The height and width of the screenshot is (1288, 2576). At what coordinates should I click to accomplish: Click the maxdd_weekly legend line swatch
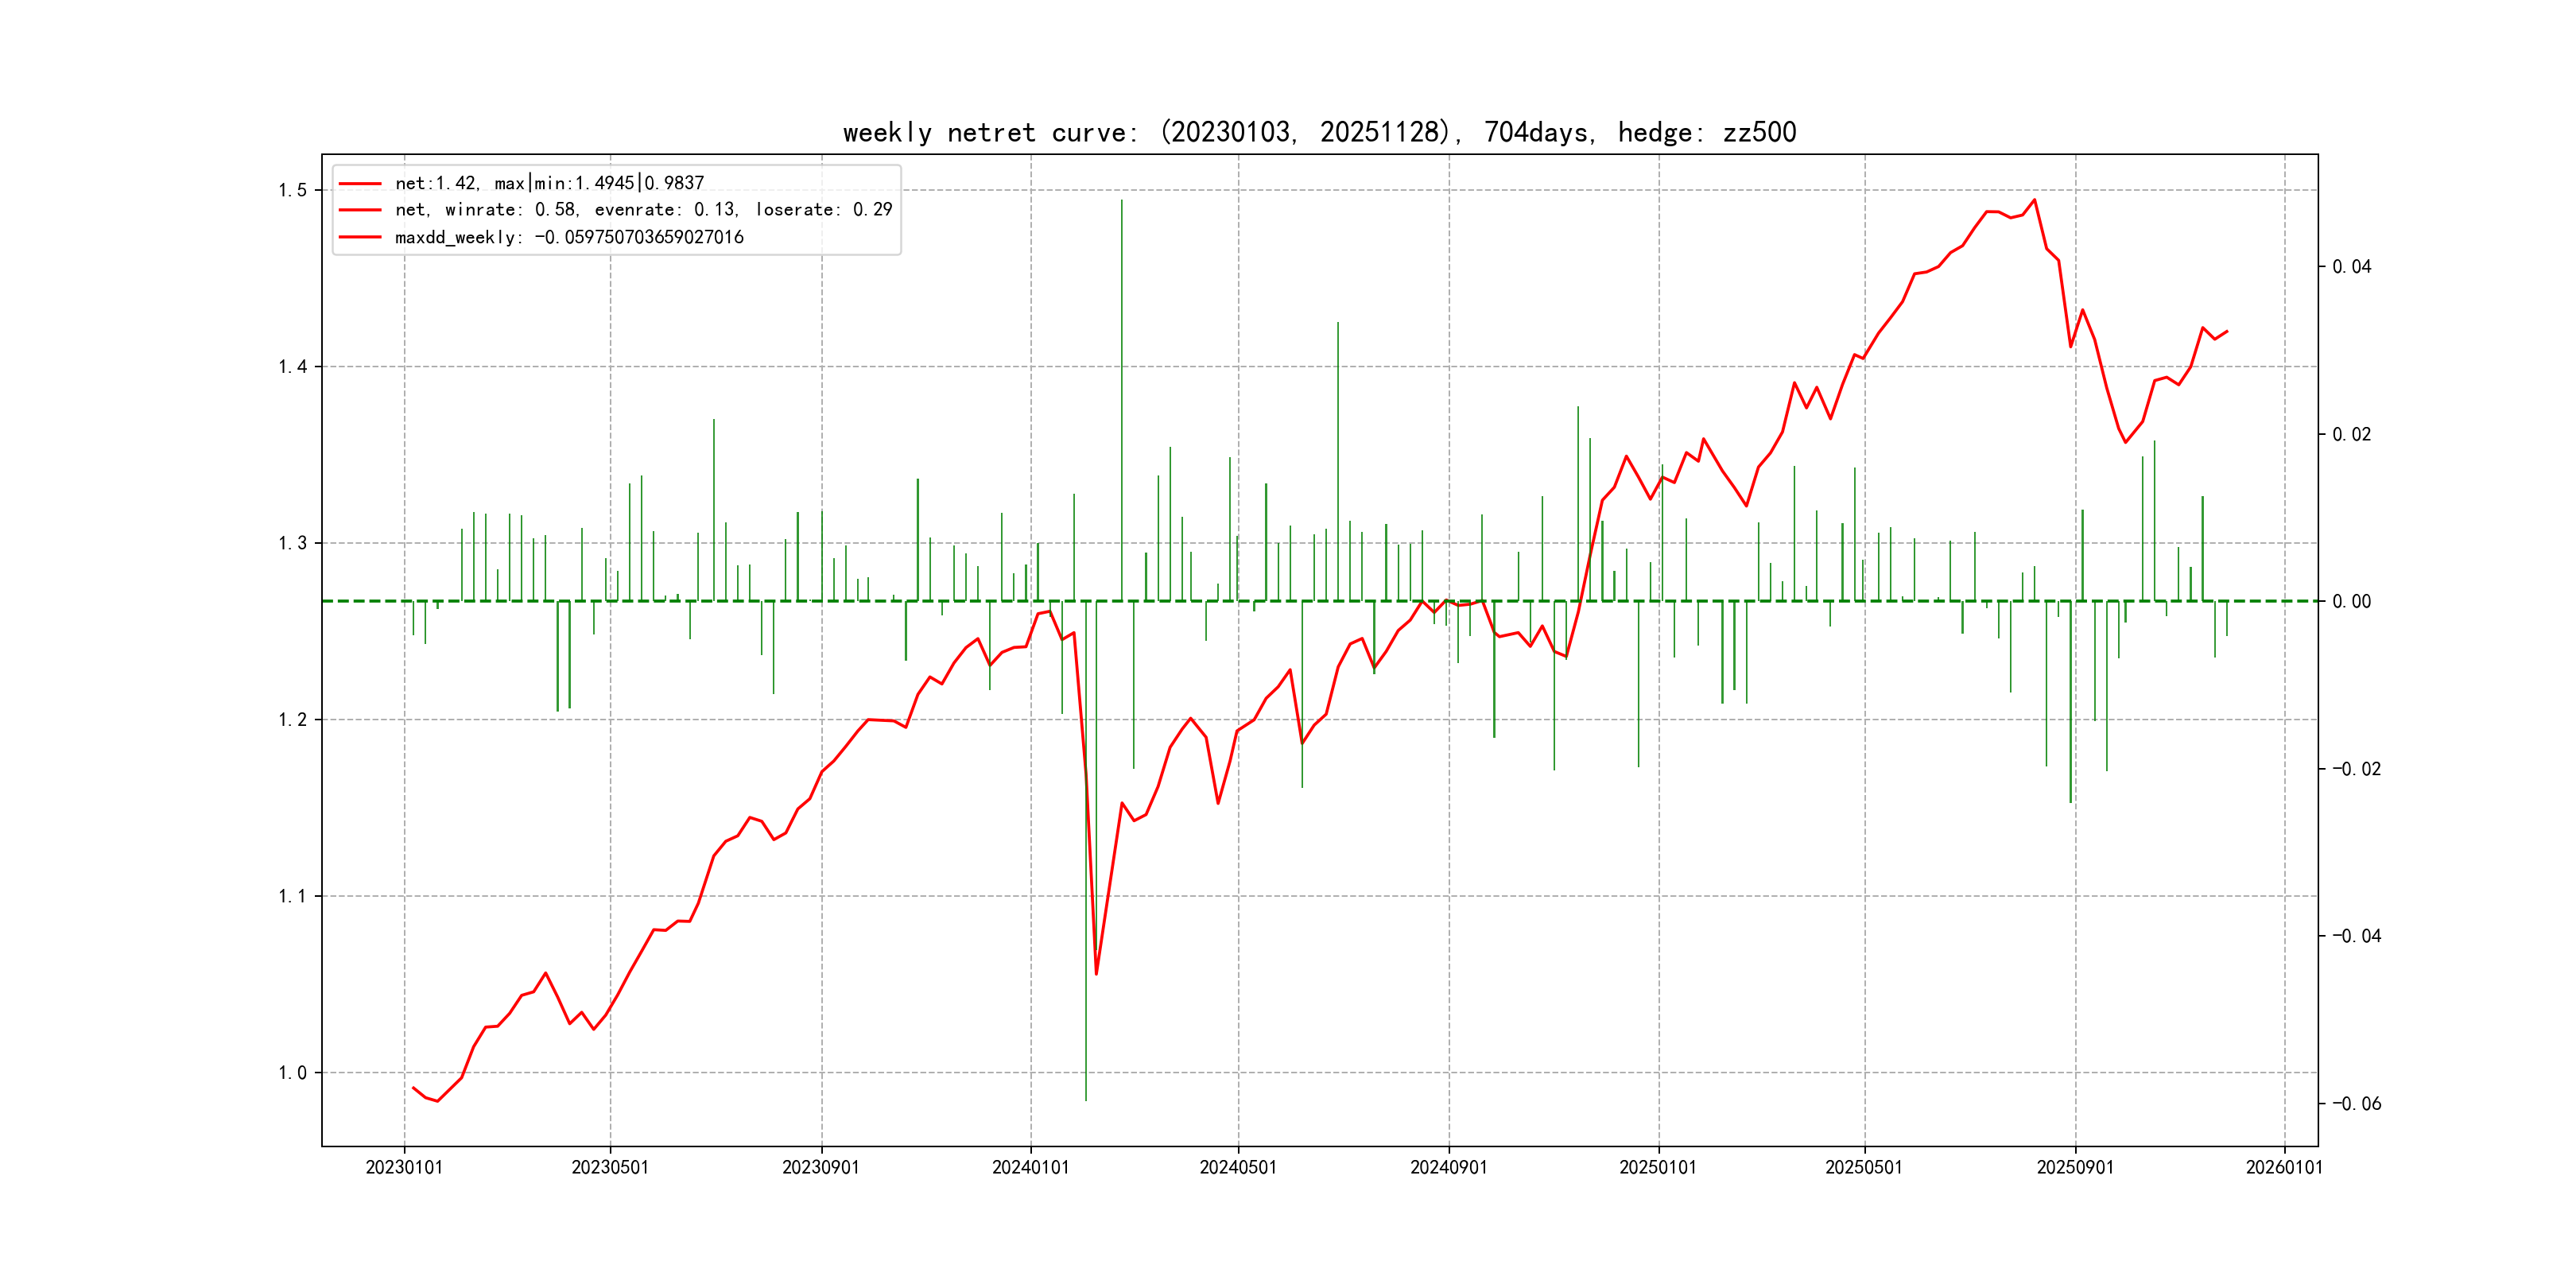click(360, 237)
